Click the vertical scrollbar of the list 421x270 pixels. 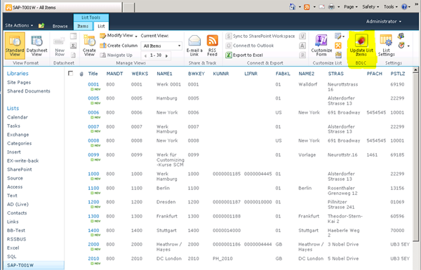415,157
